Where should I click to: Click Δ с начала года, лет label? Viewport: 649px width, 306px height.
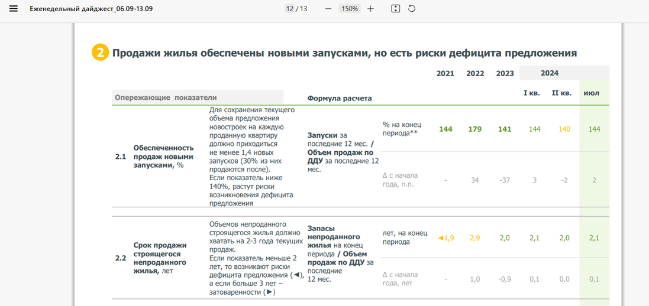[x=402, y=279]
